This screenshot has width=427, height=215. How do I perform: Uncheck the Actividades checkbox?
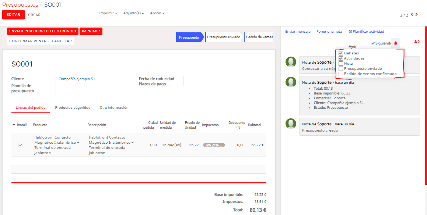pyautogui.click(x=341, y=58)
